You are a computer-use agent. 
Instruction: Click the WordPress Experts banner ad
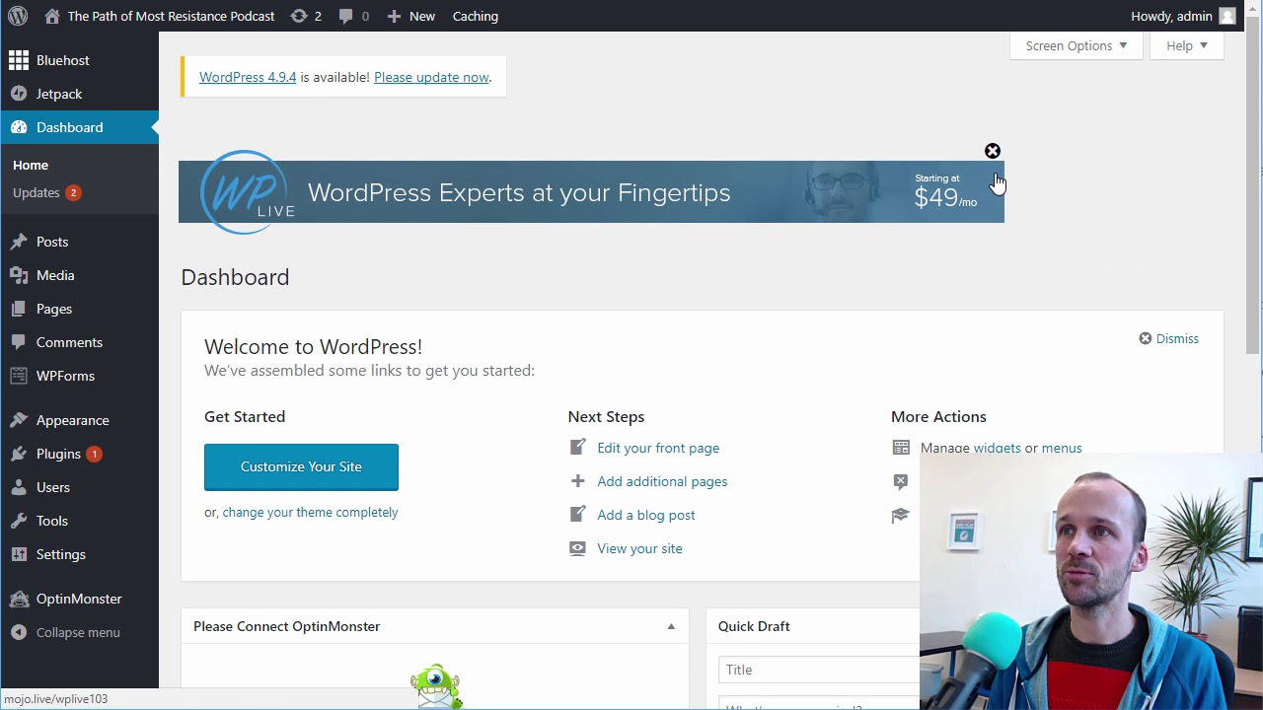point(591,191)
